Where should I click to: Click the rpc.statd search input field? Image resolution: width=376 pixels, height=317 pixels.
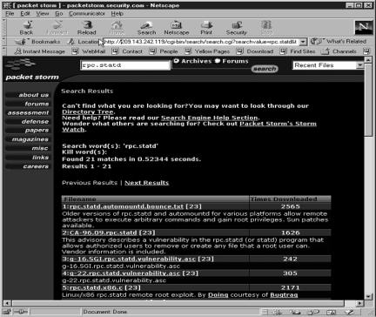(x=125, y=65)
